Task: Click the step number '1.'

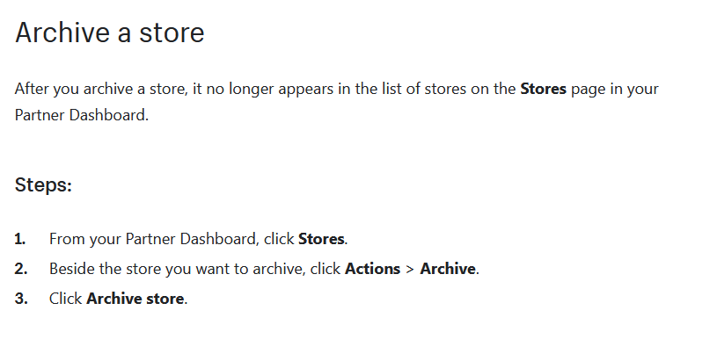Action: pyautogui.click(x=20, y=239)
